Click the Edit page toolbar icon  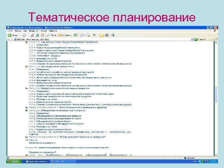[94, 35]
